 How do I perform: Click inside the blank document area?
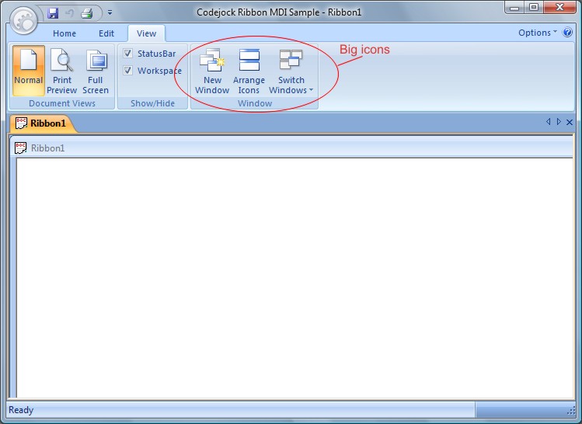click(x=294, y=277)
